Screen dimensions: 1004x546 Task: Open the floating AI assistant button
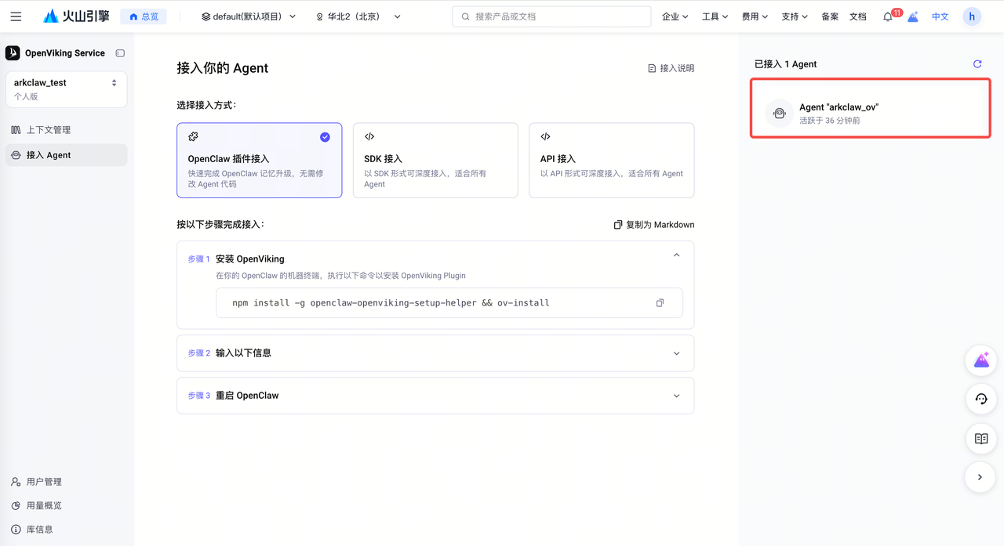(980, 360)
